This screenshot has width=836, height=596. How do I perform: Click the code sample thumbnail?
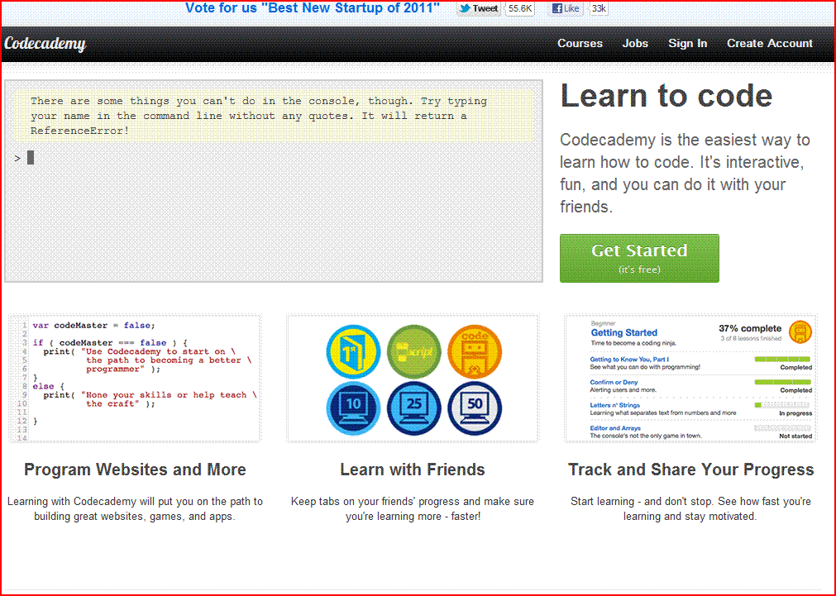point(136,379)
